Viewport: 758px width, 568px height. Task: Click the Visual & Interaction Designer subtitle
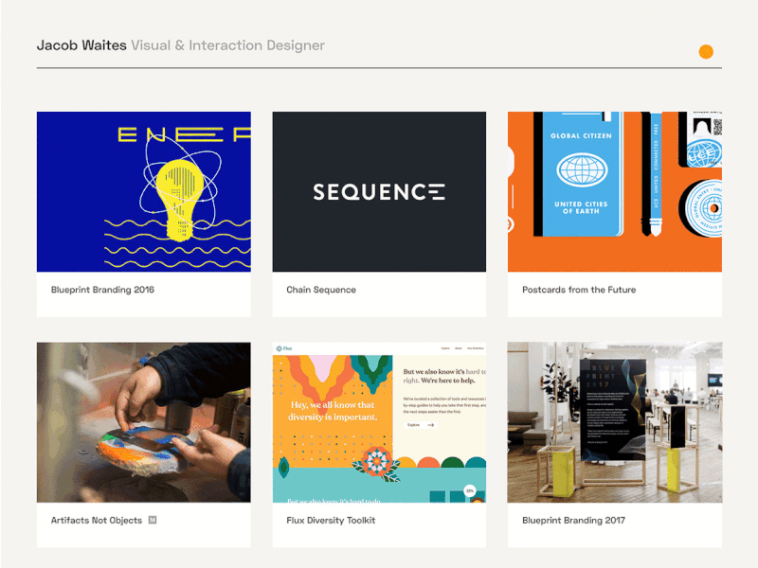click(x=227, y=45)
